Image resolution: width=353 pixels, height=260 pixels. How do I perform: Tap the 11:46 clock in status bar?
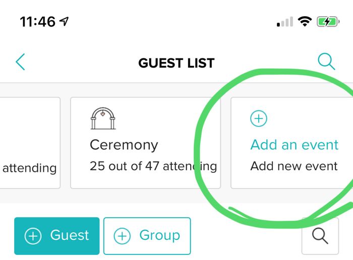pos(38,22)
